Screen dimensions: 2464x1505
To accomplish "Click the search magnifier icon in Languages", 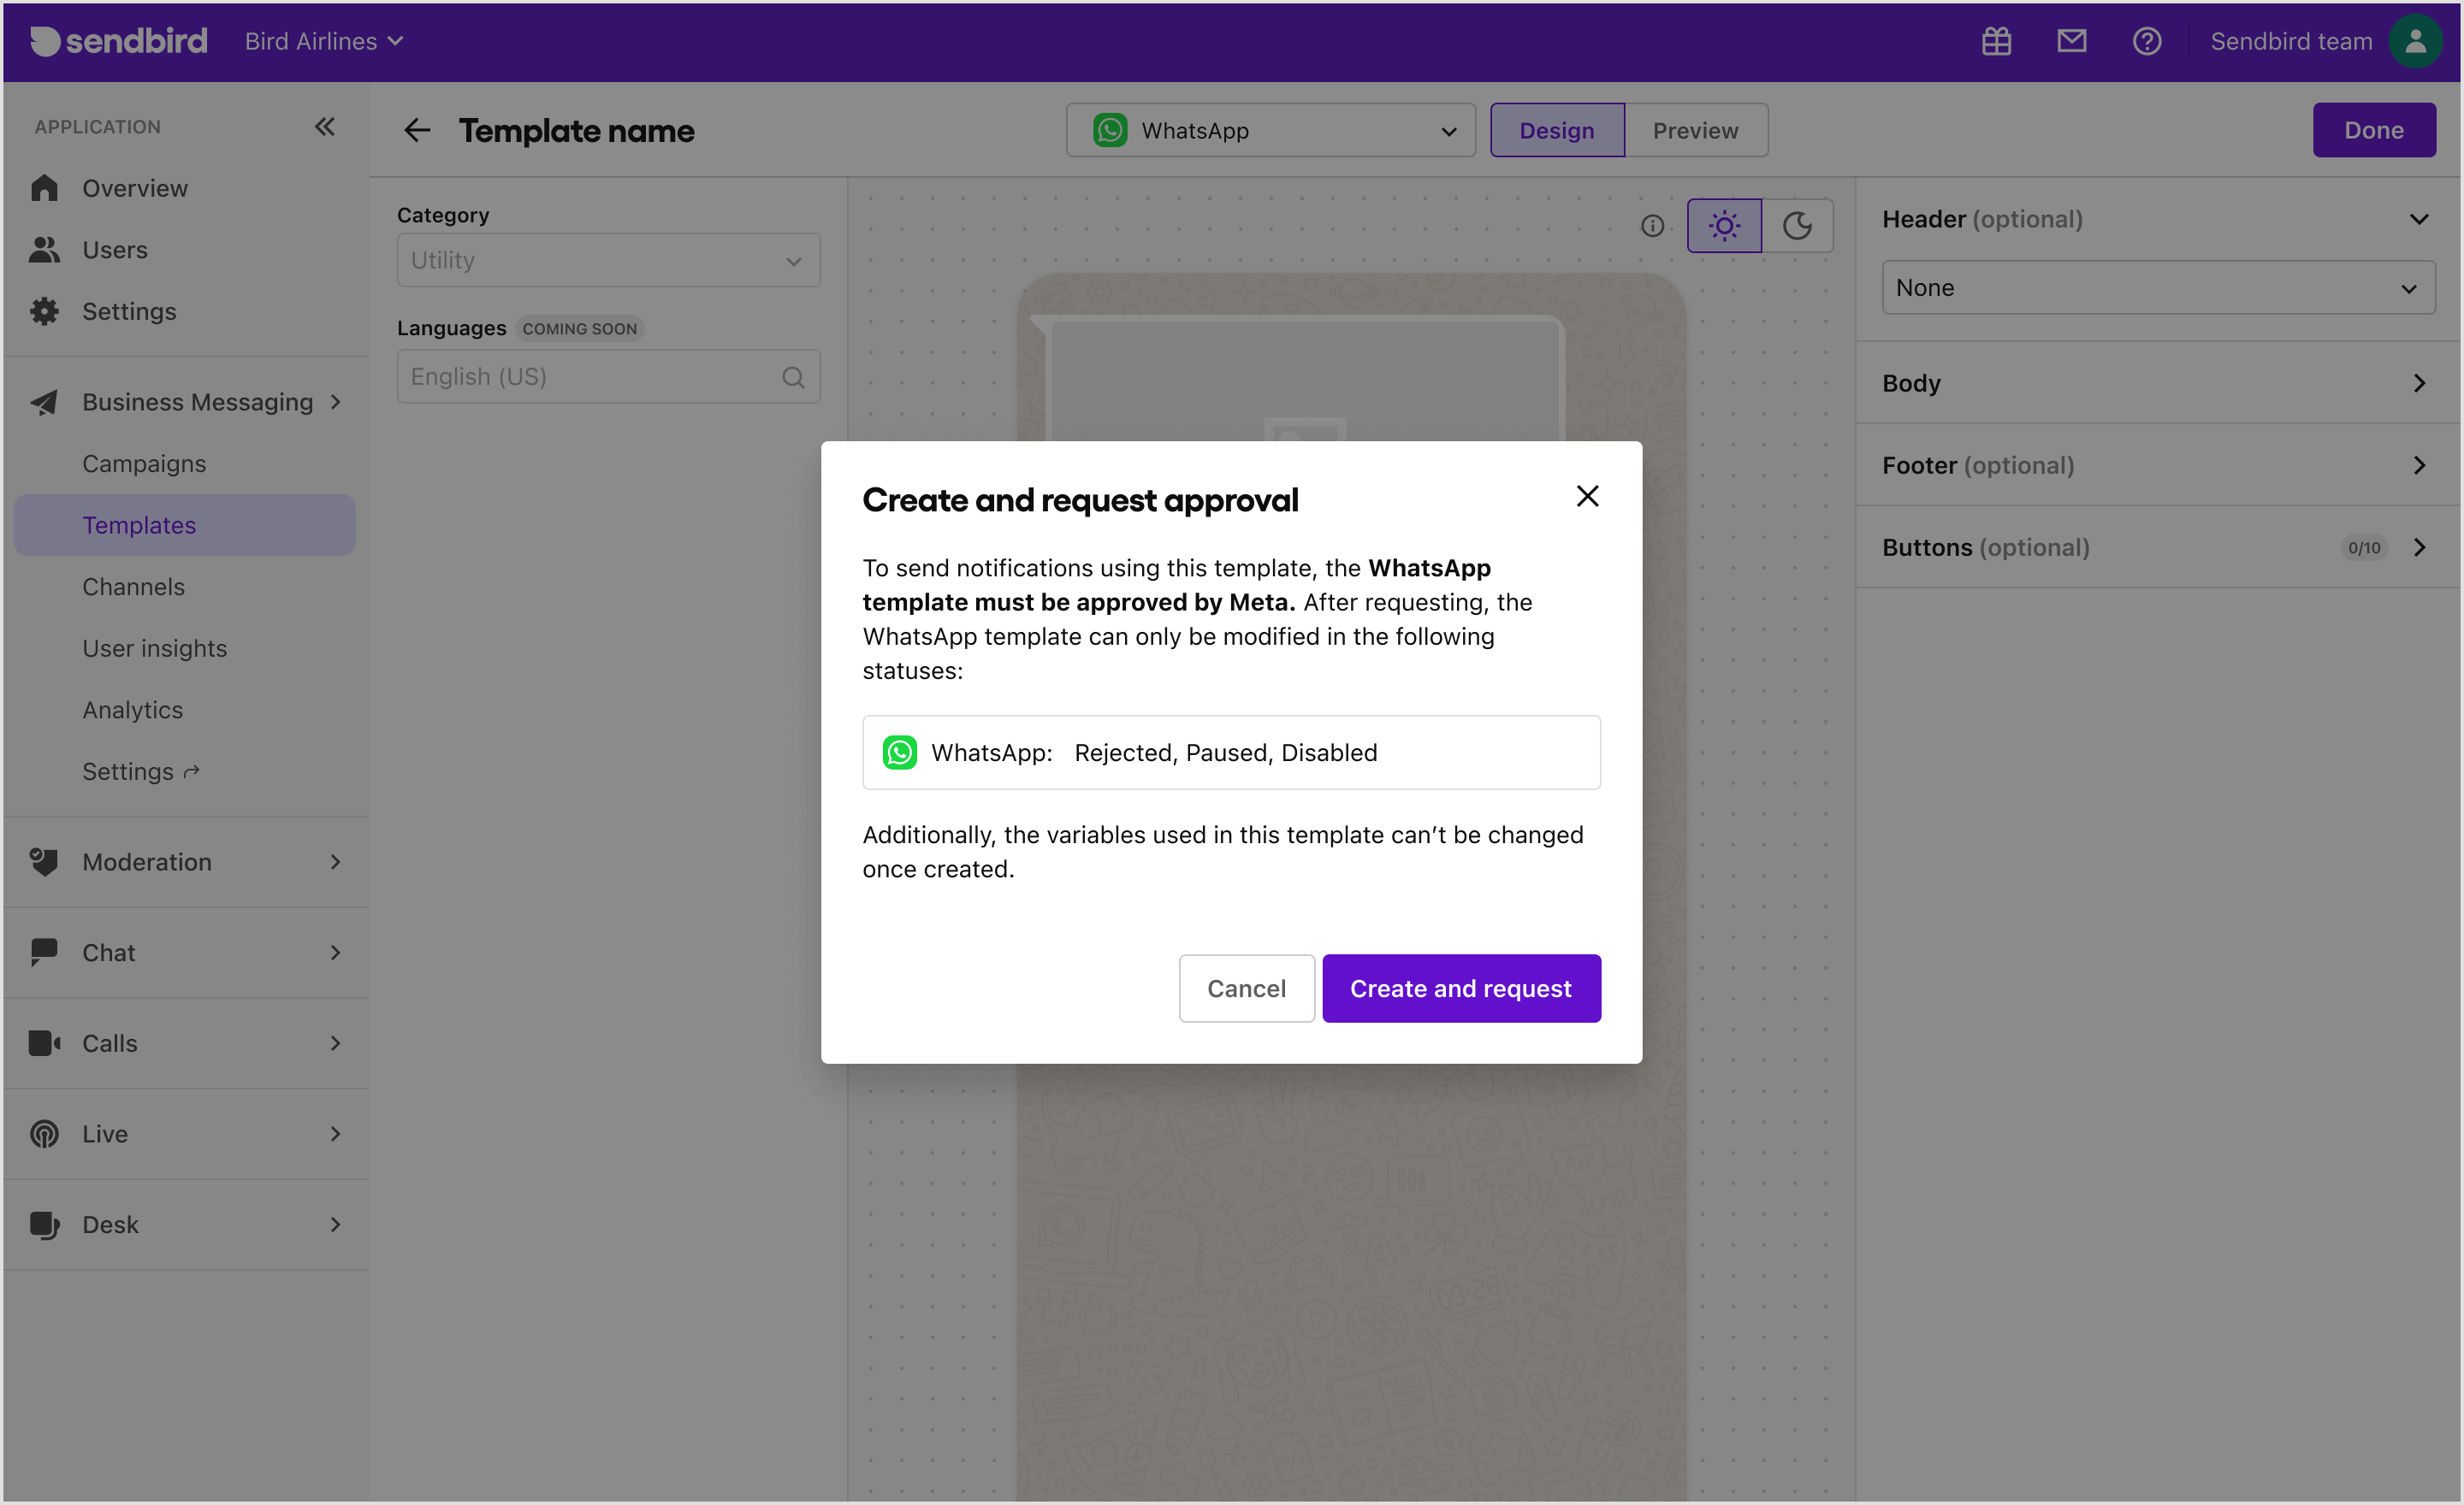I will click(x=793, y=377).
